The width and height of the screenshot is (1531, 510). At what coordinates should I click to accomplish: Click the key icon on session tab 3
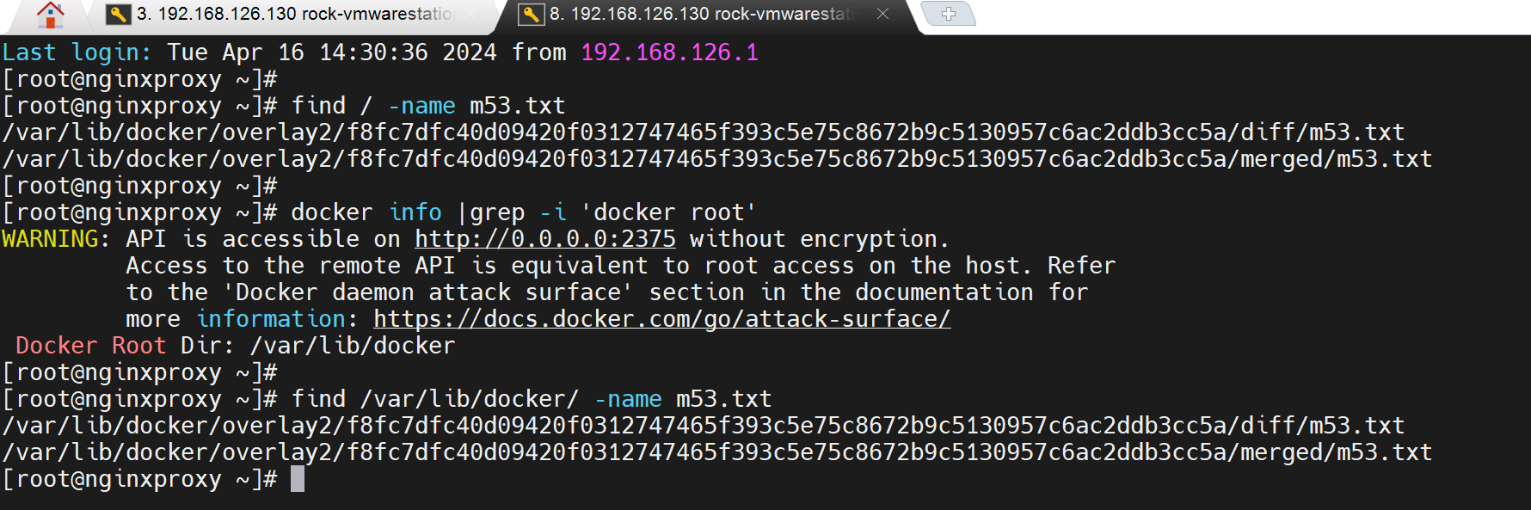[x=118, y=14]
